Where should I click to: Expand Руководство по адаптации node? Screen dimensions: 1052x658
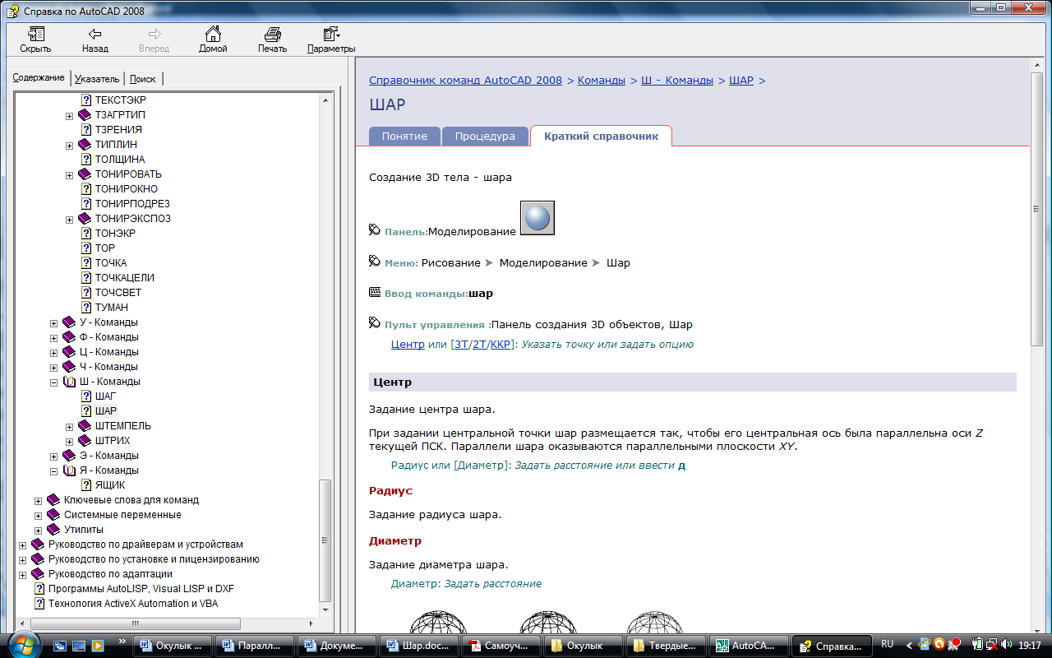tap(23, 575)
